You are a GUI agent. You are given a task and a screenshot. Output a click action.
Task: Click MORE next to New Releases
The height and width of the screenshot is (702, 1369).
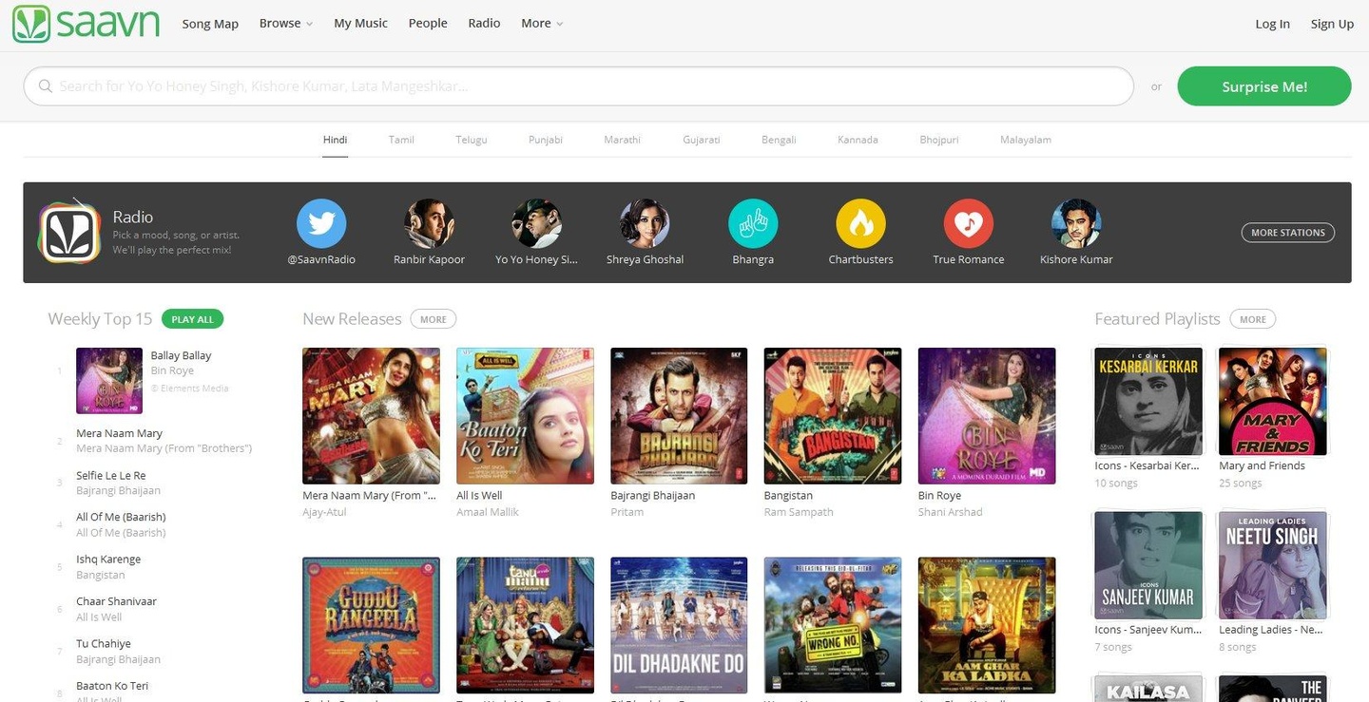(x=434, y=319)
